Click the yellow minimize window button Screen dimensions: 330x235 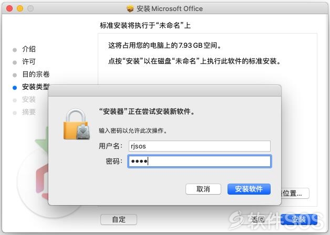(20, 8)
